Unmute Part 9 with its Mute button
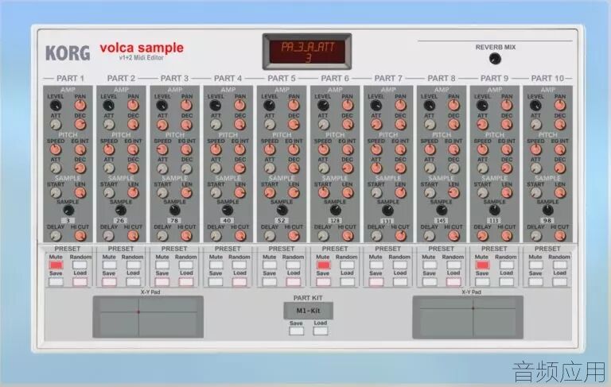The width and height of the screenshot is (611, 387). pos(482,265)
